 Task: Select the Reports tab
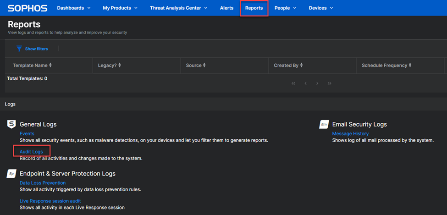click(x=254, y=8)
